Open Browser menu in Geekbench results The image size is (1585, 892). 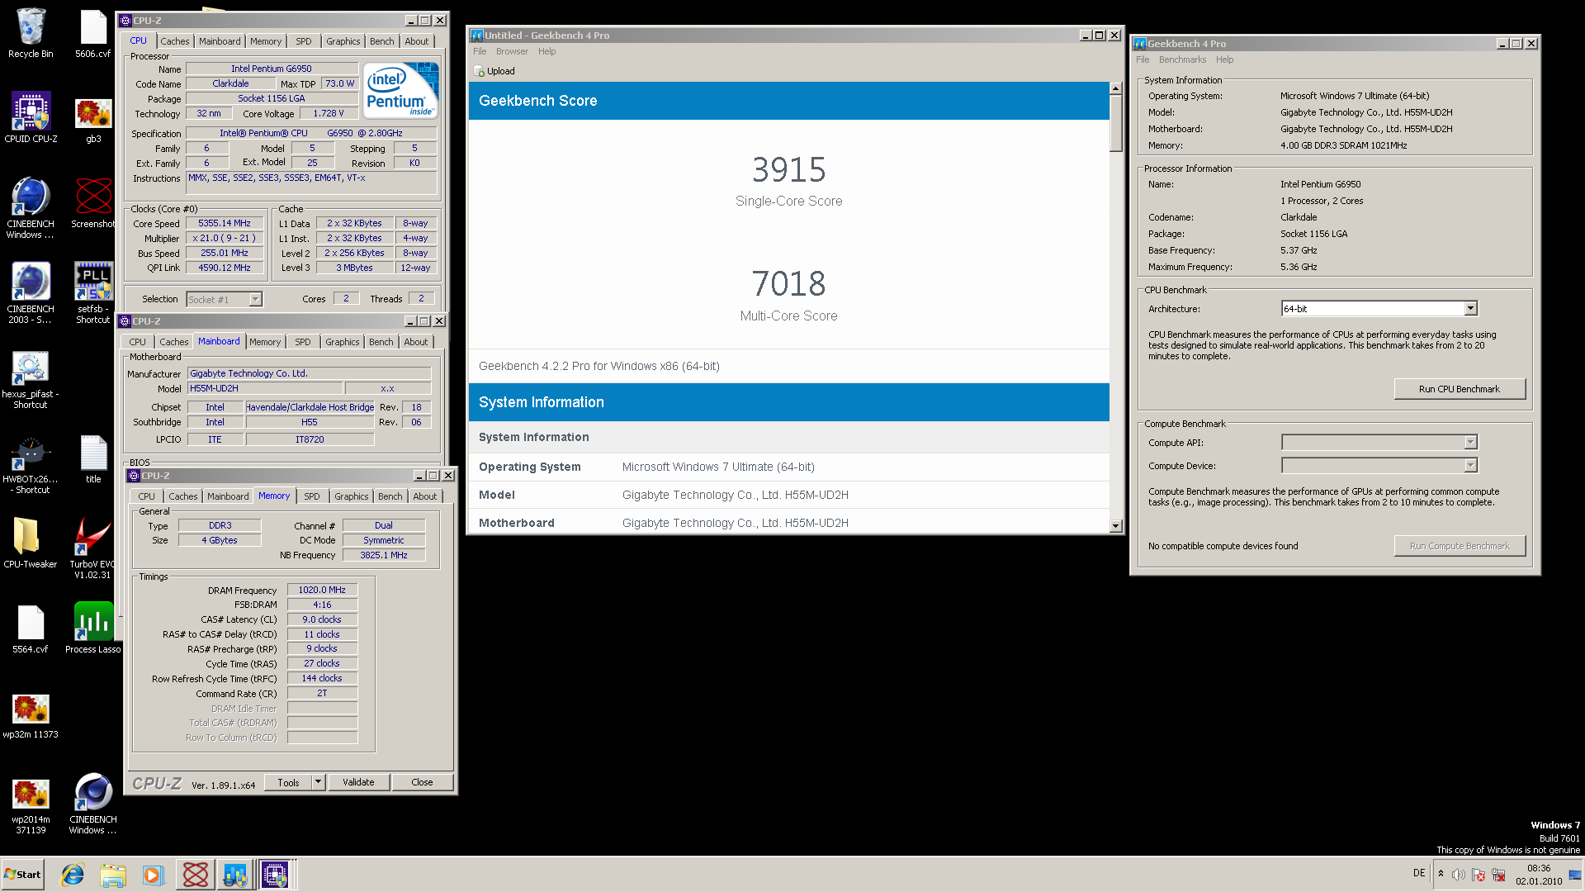point(512,51)
